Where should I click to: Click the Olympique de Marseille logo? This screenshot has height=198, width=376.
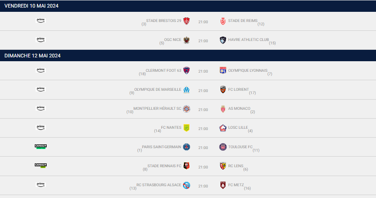[x=187, y=90]
